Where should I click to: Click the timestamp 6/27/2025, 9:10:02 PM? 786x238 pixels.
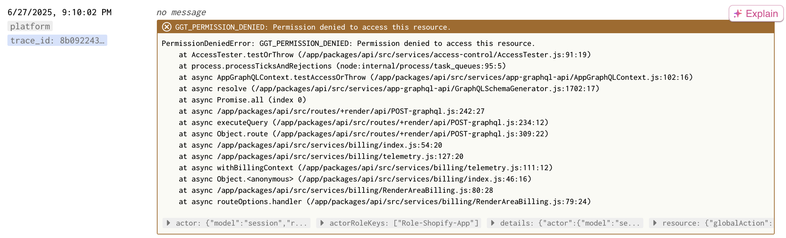click(x=59, y=12)
